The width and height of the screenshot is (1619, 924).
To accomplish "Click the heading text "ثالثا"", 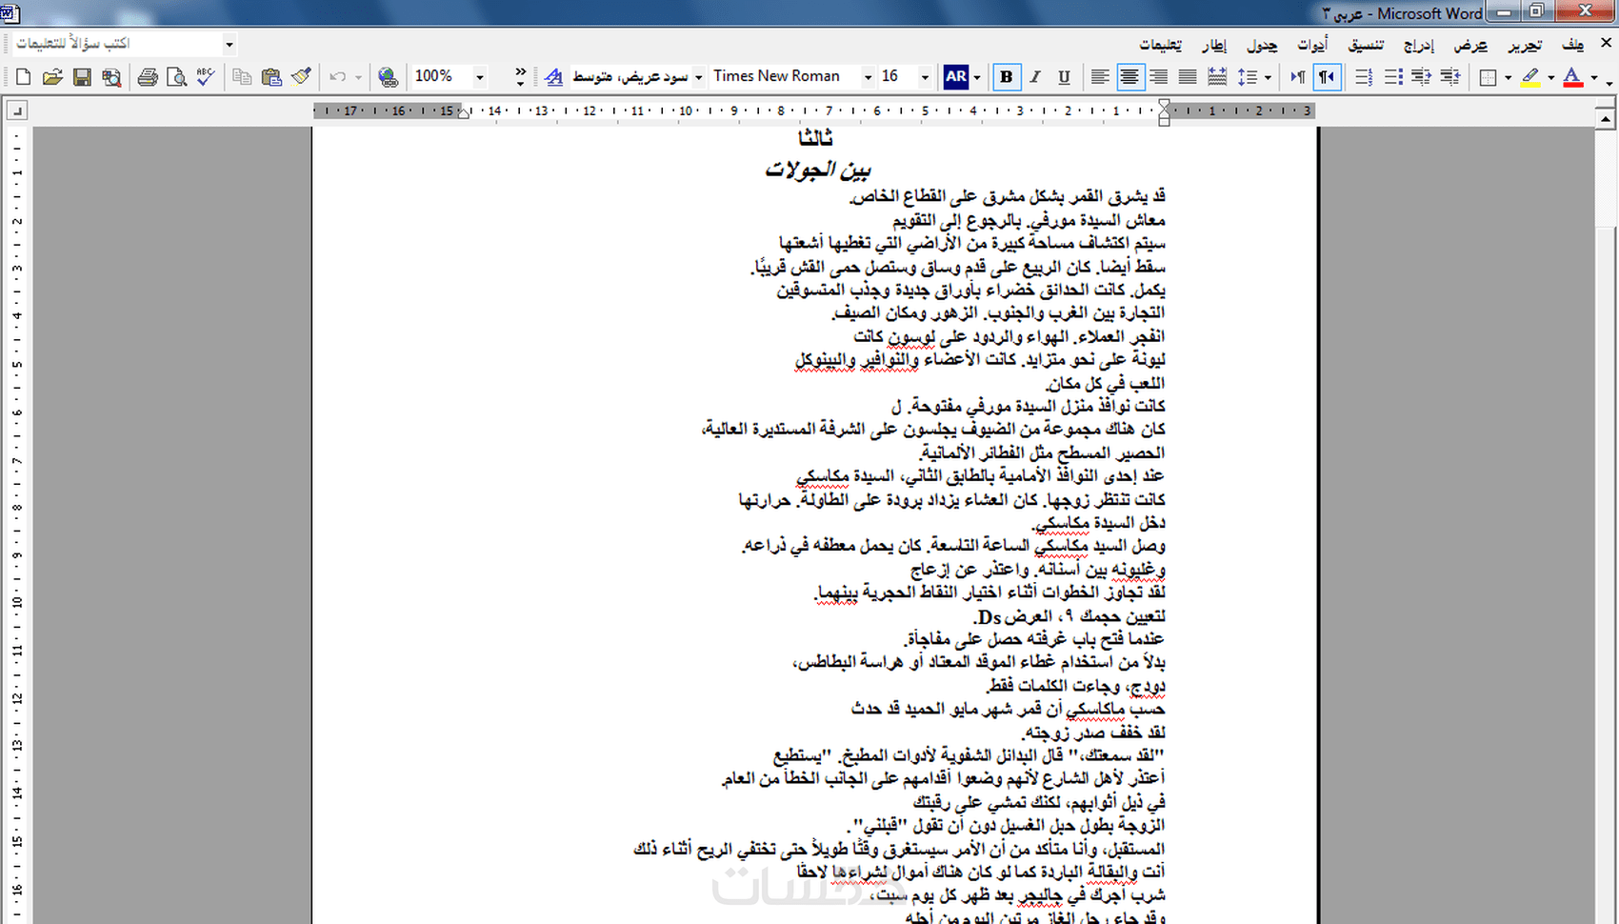I will [815, 139].
